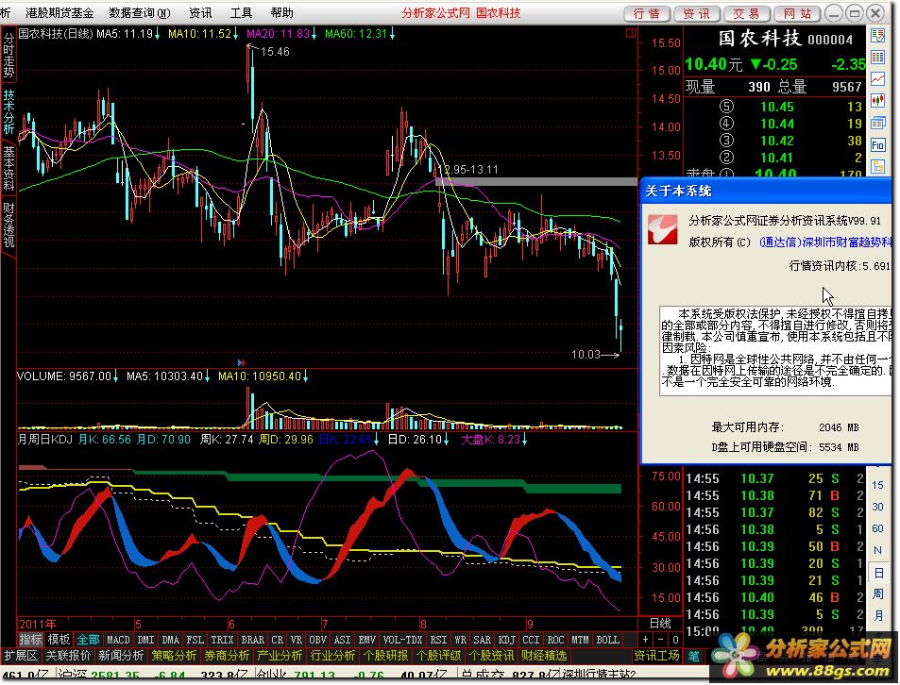
Task: Open the 行业分析 tab
Action: pyautogui.click(x=332, y=656)
